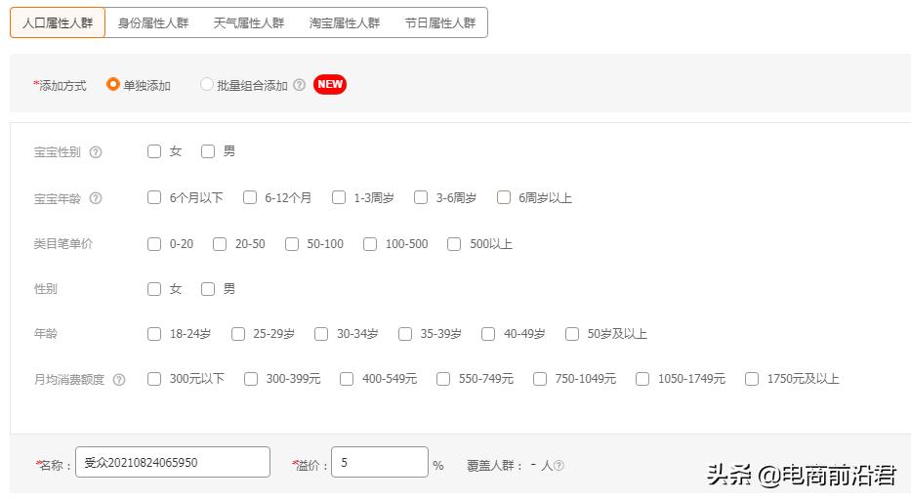This screenshot has height=501, width=911.
Task: Check 女 in 性别 row
Action: pyautogui.click(x=154, y=289)
